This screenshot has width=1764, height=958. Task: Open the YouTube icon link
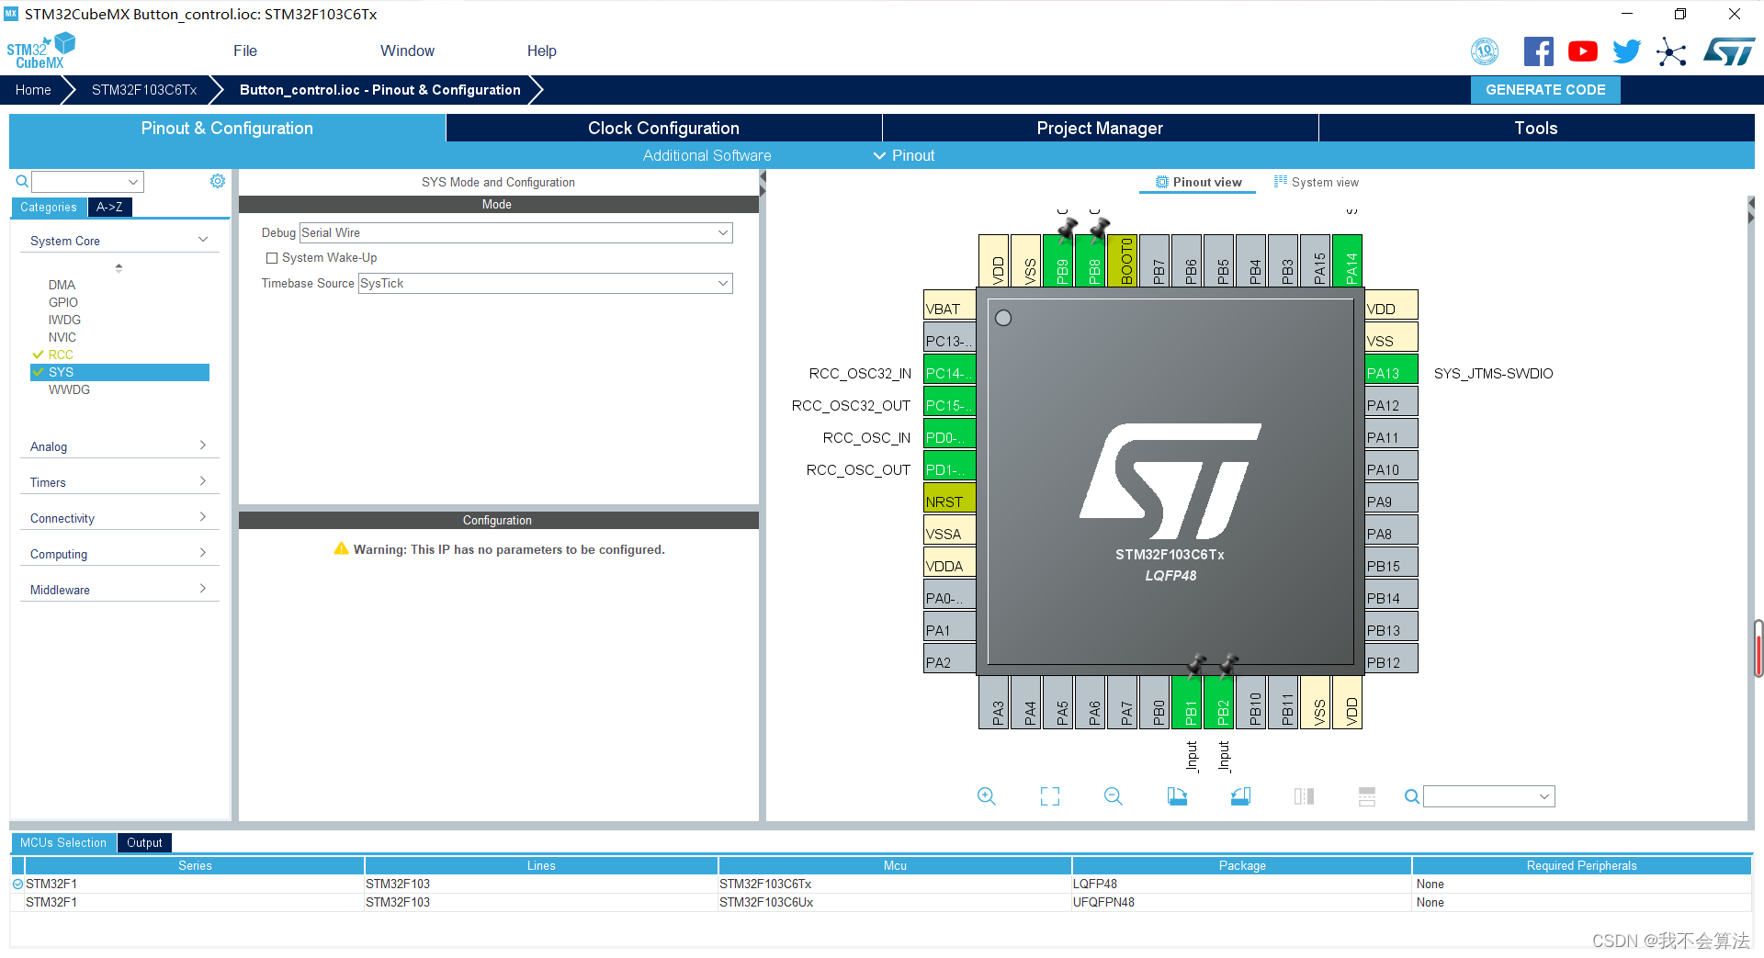pos(1582,51)
